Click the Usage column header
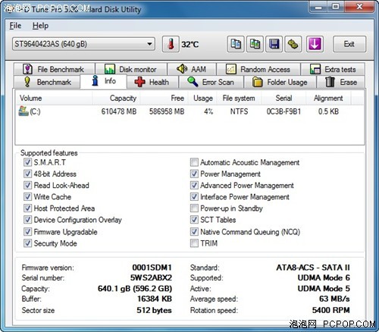 coord(203,98)
